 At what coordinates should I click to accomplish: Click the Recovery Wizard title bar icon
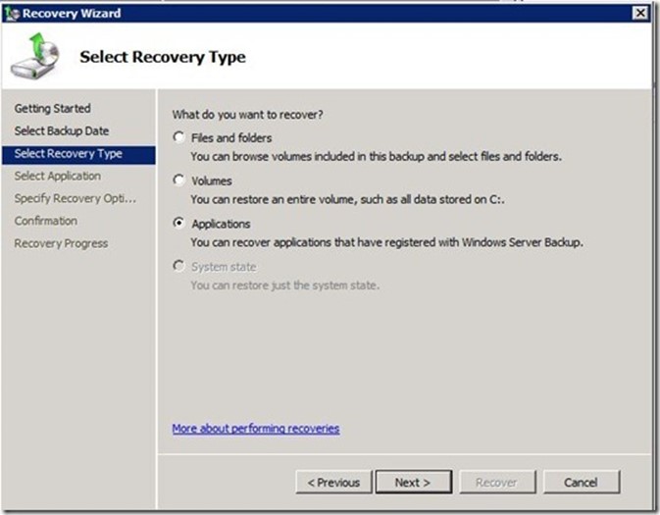[11, 13]
